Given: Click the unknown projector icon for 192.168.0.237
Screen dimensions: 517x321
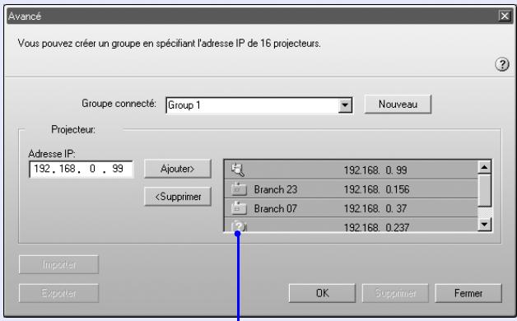Looking at the screenshot, I should tap(239, 226).
